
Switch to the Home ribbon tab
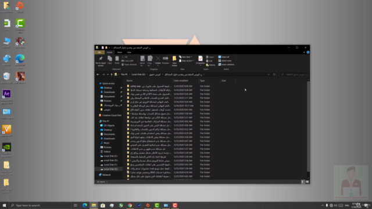(x=109, y=52)
